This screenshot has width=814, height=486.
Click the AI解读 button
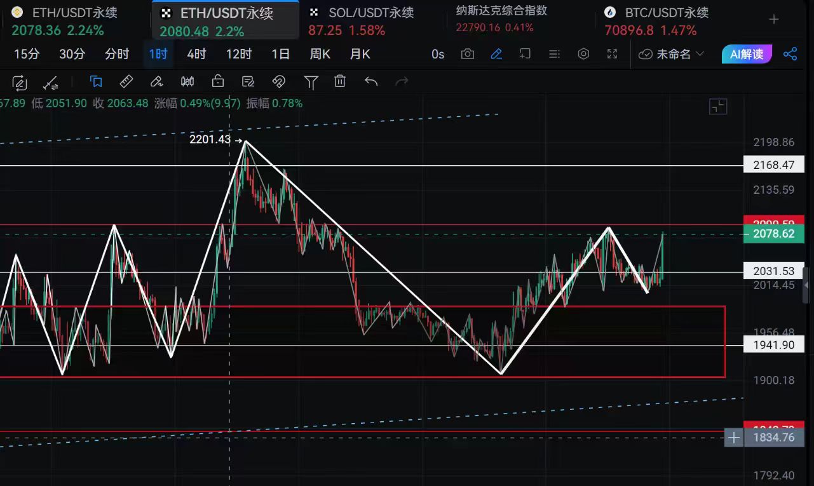point(746,54)
